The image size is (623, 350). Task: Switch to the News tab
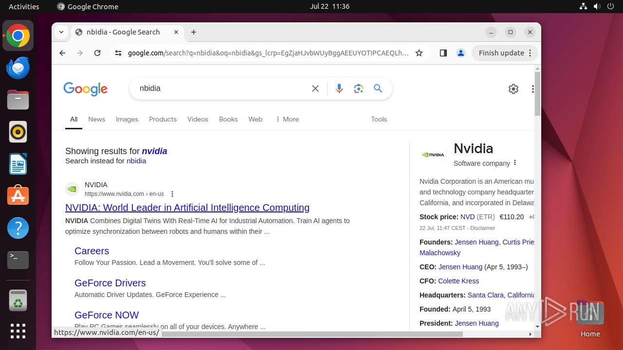tap(96, 119)
